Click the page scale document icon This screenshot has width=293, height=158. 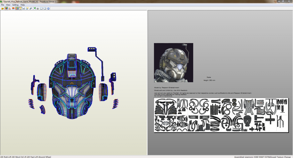tap(24, 8)
